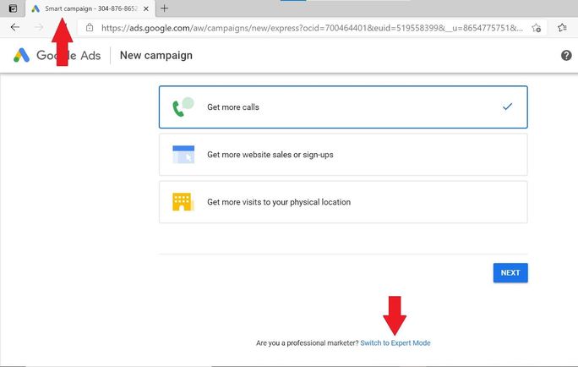Select the Get more calls option
Viewport: 578px width, 367px height.
342,107
